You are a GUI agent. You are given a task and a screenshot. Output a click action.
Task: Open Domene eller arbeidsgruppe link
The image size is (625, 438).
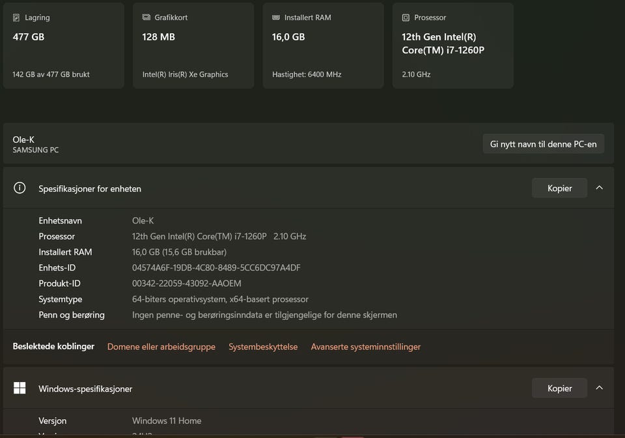point(161,347)
